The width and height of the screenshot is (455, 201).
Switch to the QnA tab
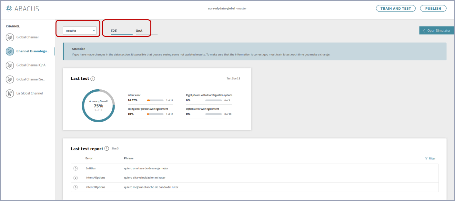[139, 31]
